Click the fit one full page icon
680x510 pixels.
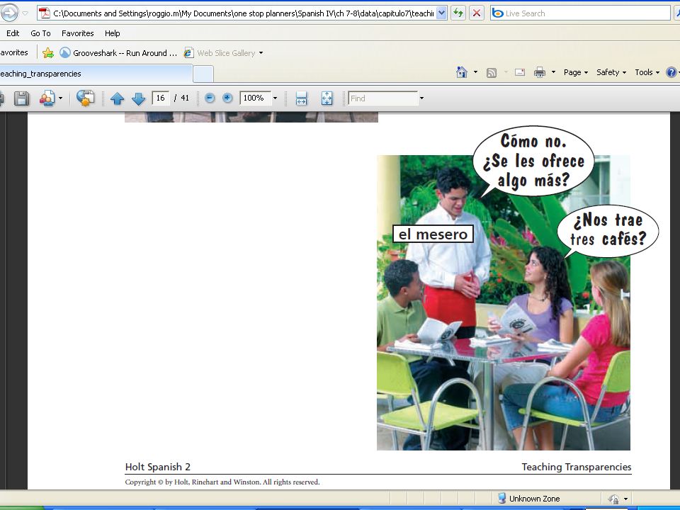coord(327,98)
